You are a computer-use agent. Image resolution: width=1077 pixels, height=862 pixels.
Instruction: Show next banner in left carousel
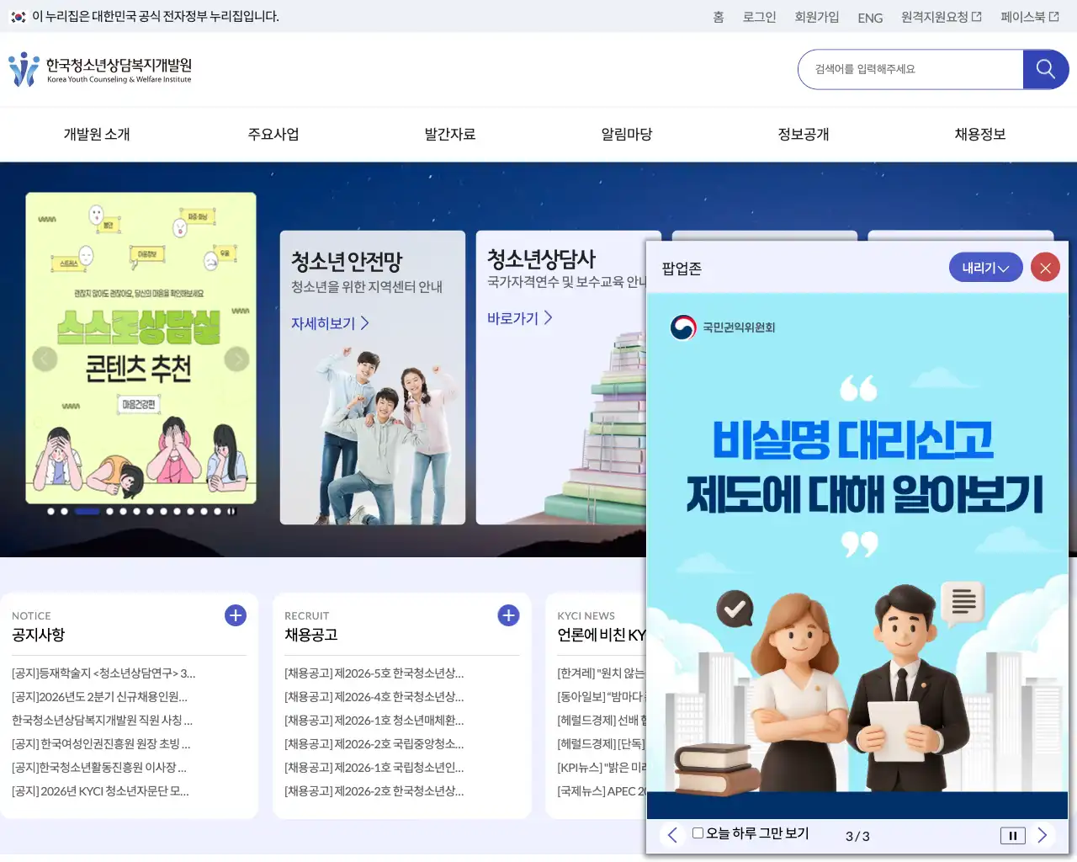[237, 359]
